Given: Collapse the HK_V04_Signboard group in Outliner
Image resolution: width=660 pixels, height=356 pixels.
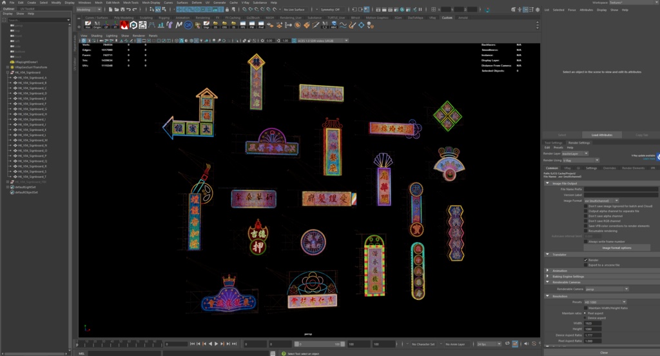Looking at the screenshot, I should [x=8, y=72].
